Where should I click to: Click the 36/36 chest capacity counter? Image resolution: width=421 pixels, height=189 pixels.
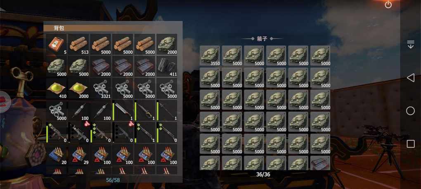tap(263, 175)
